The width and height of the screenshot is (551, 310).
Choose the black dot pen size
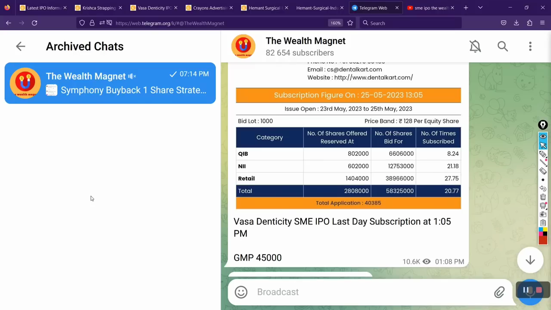[543, 180]
